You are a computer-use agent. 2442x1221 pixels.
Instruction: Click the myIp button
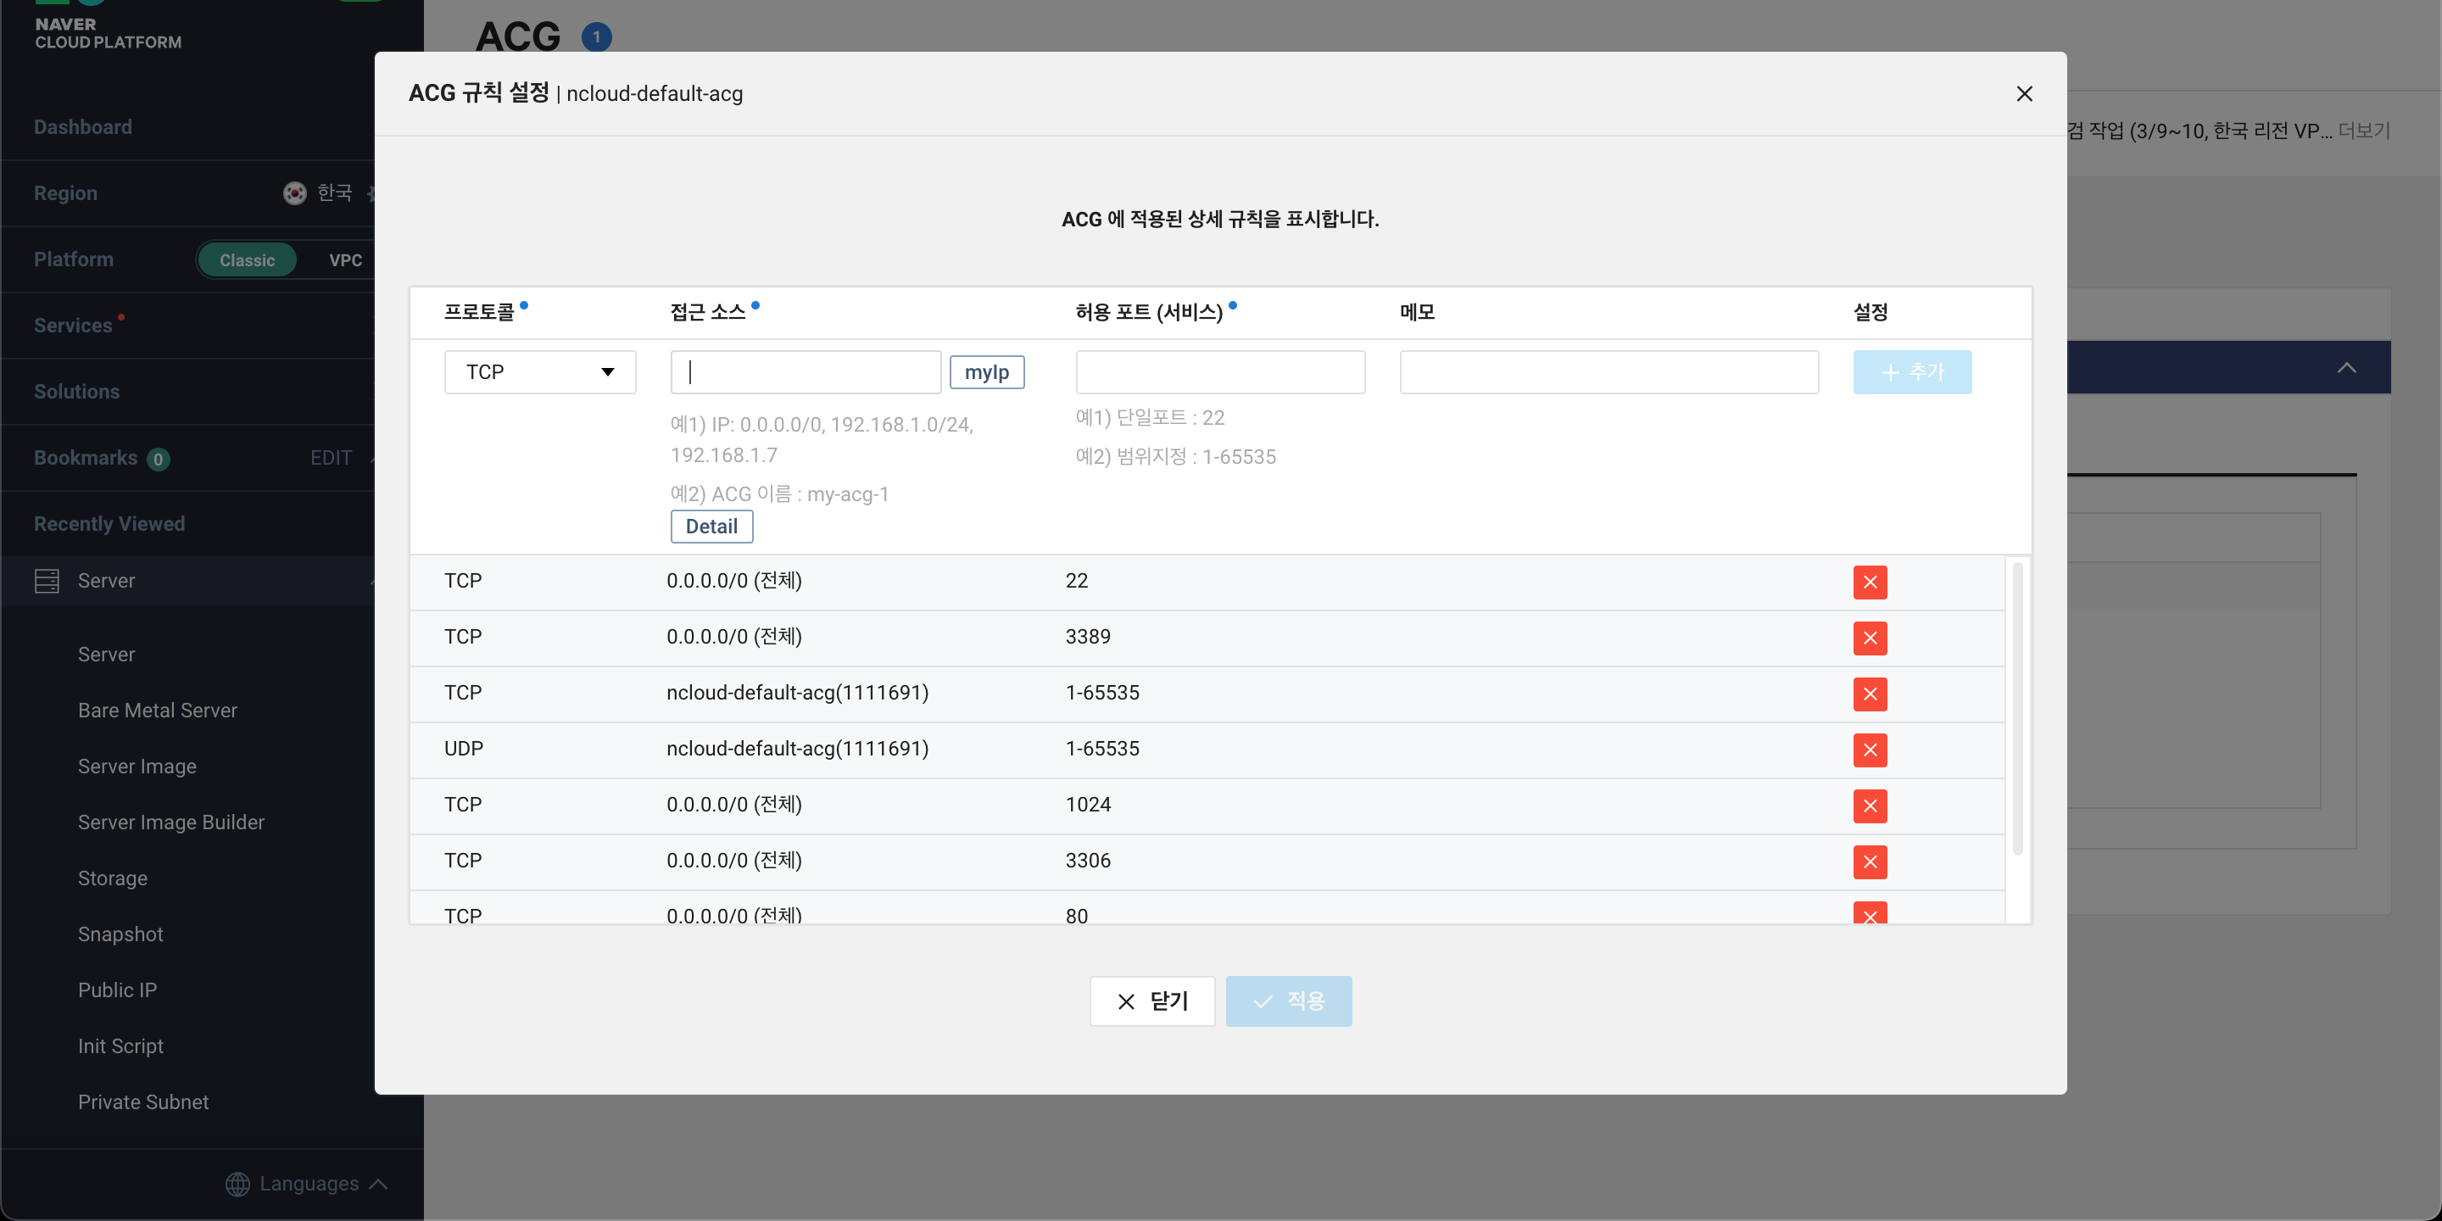[986, 371]
